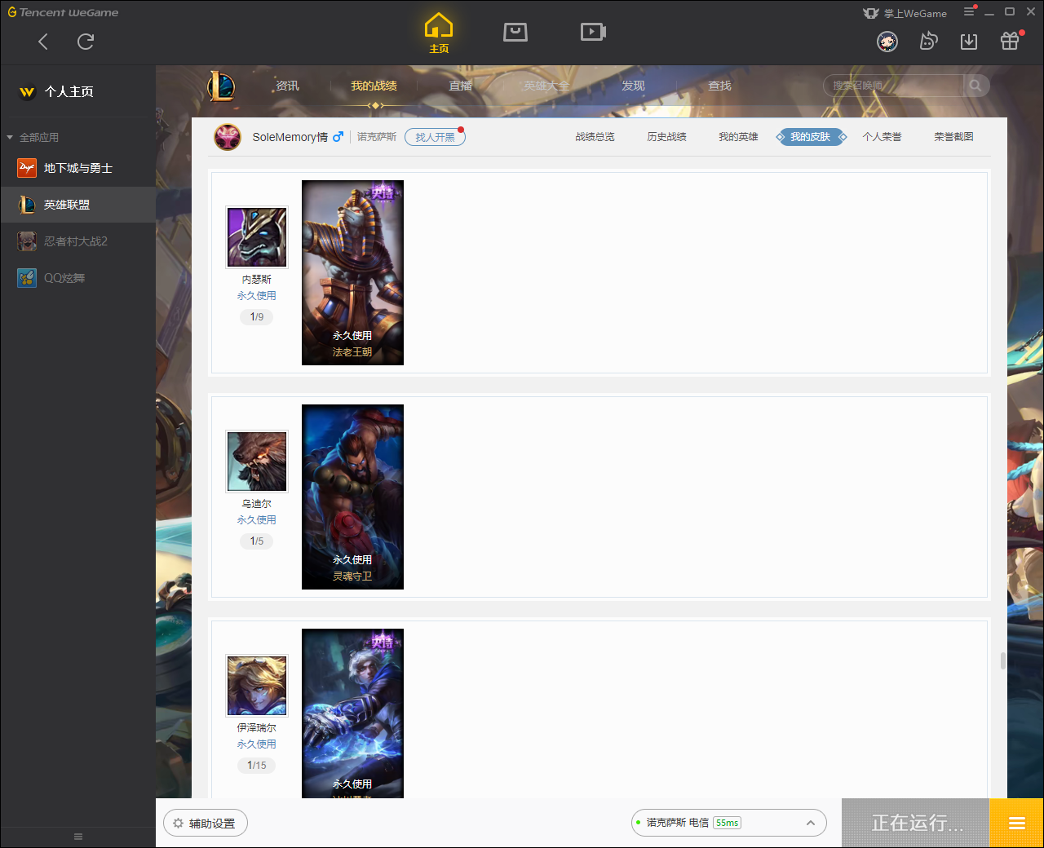Open the 我的英雄 sub-tab

(x=739, y=137)
